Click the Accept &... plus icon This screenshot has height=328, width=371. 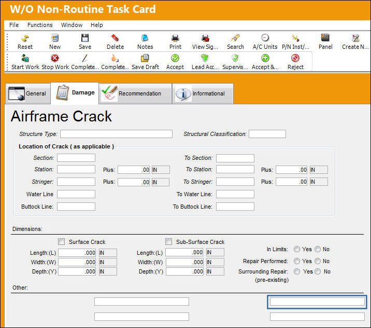[265, 58]
